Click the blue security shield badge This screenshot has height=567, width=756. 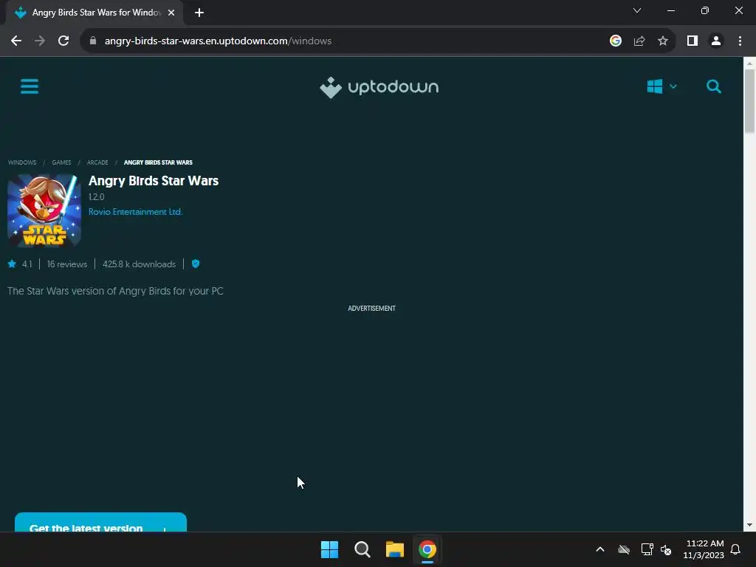click(195, 264)
